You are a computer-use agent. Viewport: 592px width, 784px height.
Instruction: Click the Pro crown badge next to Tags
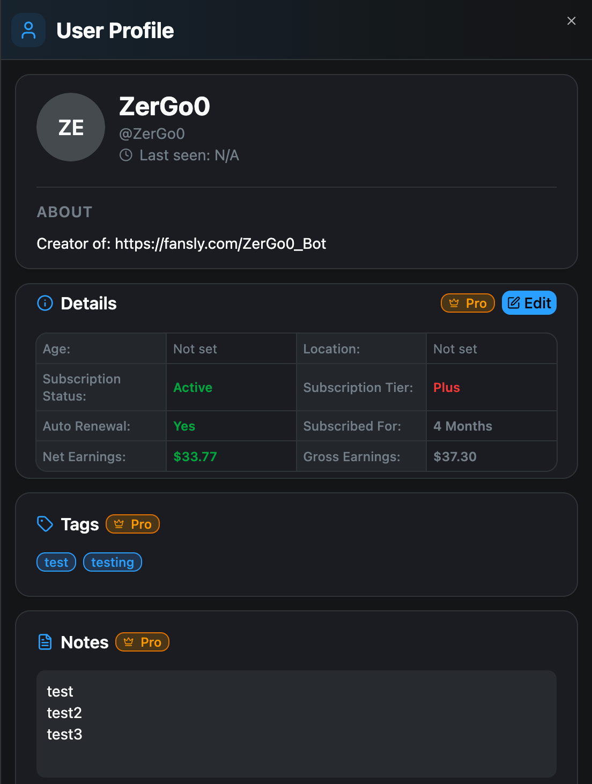point(133,524)
